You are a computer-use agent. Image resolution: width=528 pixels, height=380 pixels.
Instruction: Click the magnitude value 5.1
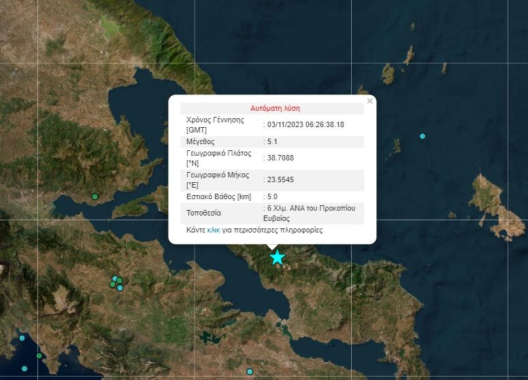click(x=272, y=141)
